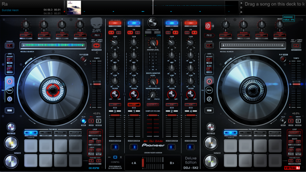306x172 pixels.
Task: Toggle right deck key lock button
Action: point(296,45)
